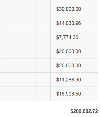This screenshot has height=117, width=101.
Task: Select narrow empty cell left of $30,000.00
Action: pos(43,9)
